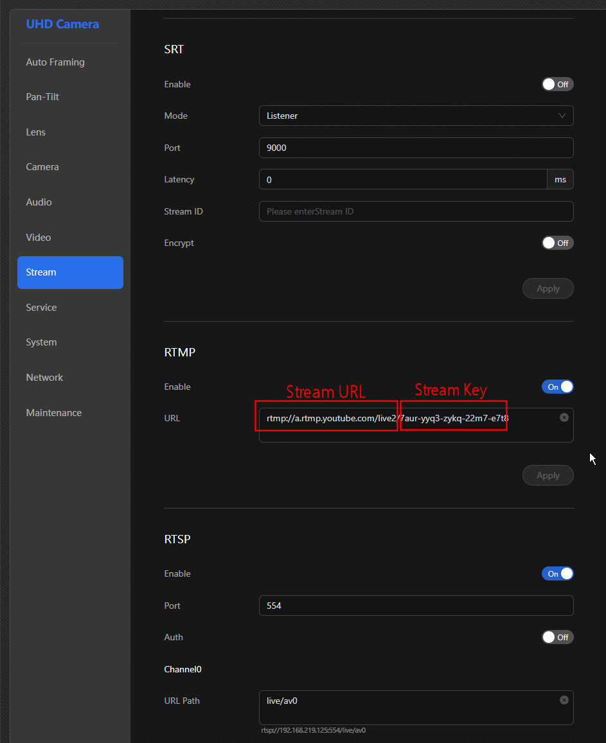
Task: Click the Apply button under RTMP
Action: tap(548, 475)
